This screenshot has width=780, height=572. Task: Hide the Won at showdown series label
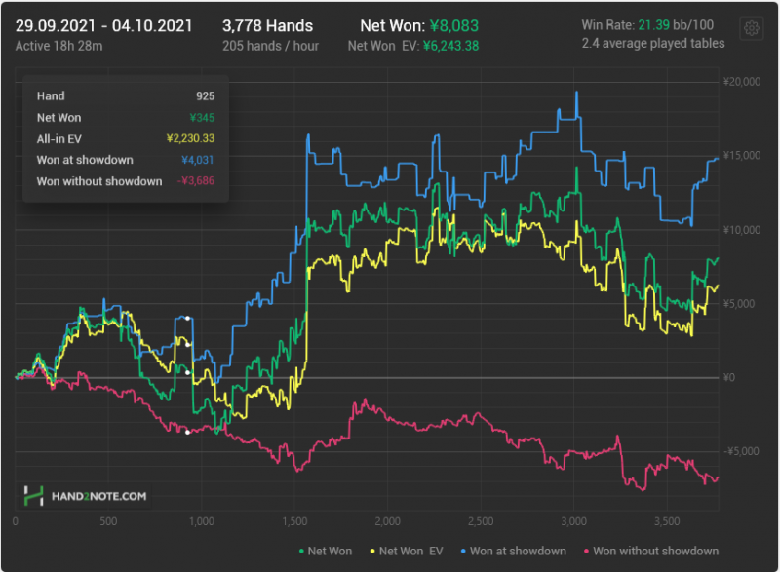click(x=518, y=552)
